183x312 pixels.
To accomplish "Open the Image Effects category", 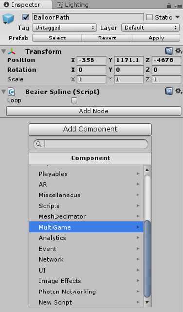I will click(x=86, y=281).
